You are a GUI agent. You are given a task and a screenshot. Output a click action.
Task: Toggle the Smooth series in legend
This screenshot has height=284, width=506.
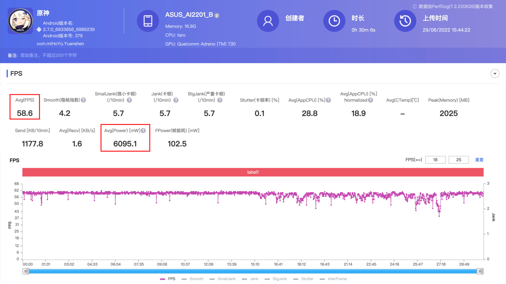(x=193, y=279)
